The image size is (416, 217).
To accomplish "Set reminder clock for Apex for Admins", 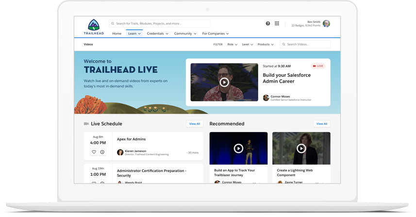I will click(102, 152).
